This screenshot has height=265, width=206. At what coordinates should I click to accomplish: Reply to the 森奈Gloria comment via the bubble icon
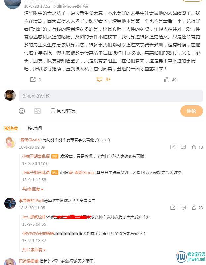coord(183,147)
